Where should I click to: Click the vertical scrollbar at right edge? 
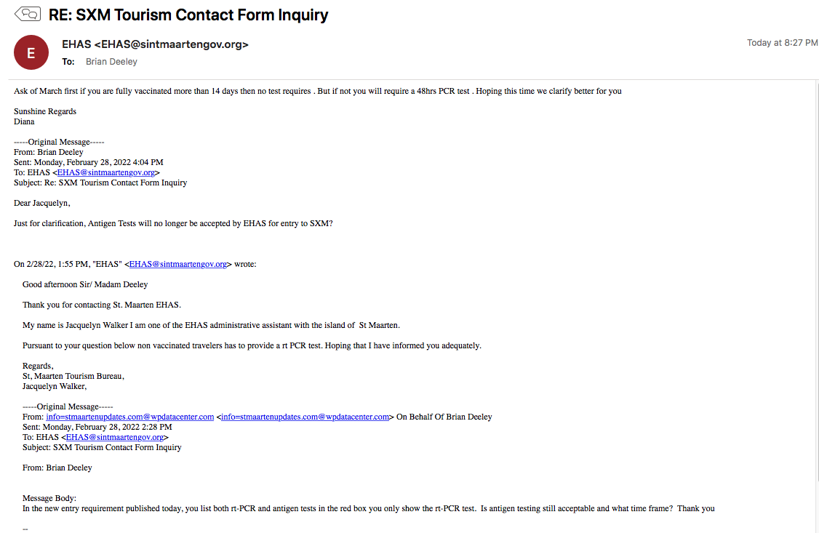816,282
